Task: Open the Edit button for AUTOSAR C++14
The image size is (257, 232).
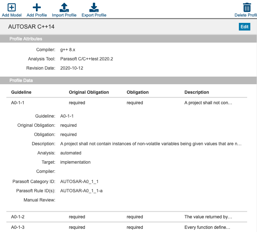Action: coord(244,27)
